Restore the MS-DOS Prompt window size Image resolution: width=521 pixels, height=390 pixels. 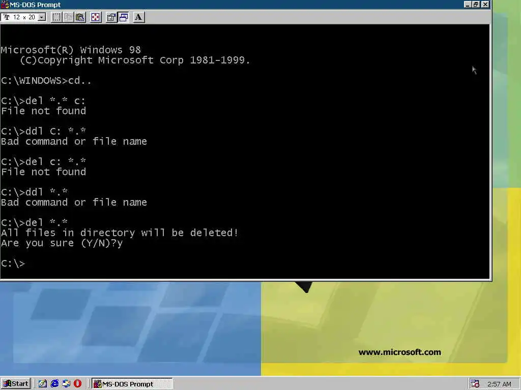[x=476, y=4]
